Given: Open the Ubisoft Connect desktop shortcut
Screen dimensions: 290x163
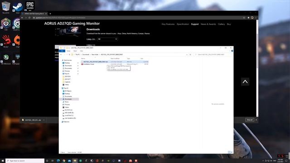Looking at the screenshot, I should (x=17, y=24).
